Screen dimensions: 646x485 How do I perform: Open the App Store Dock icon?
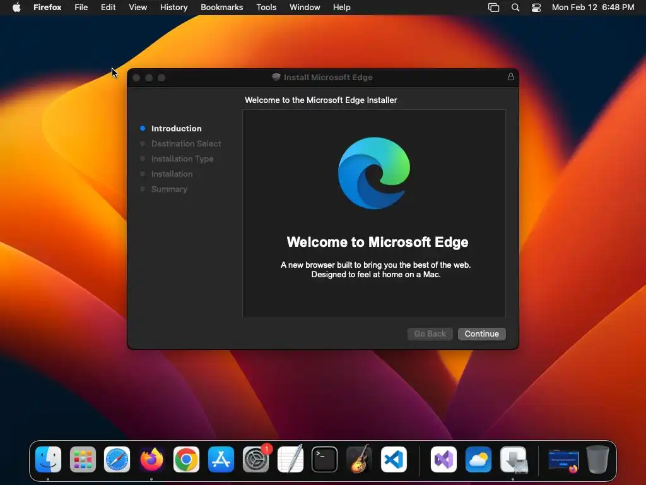pos(221,459)
